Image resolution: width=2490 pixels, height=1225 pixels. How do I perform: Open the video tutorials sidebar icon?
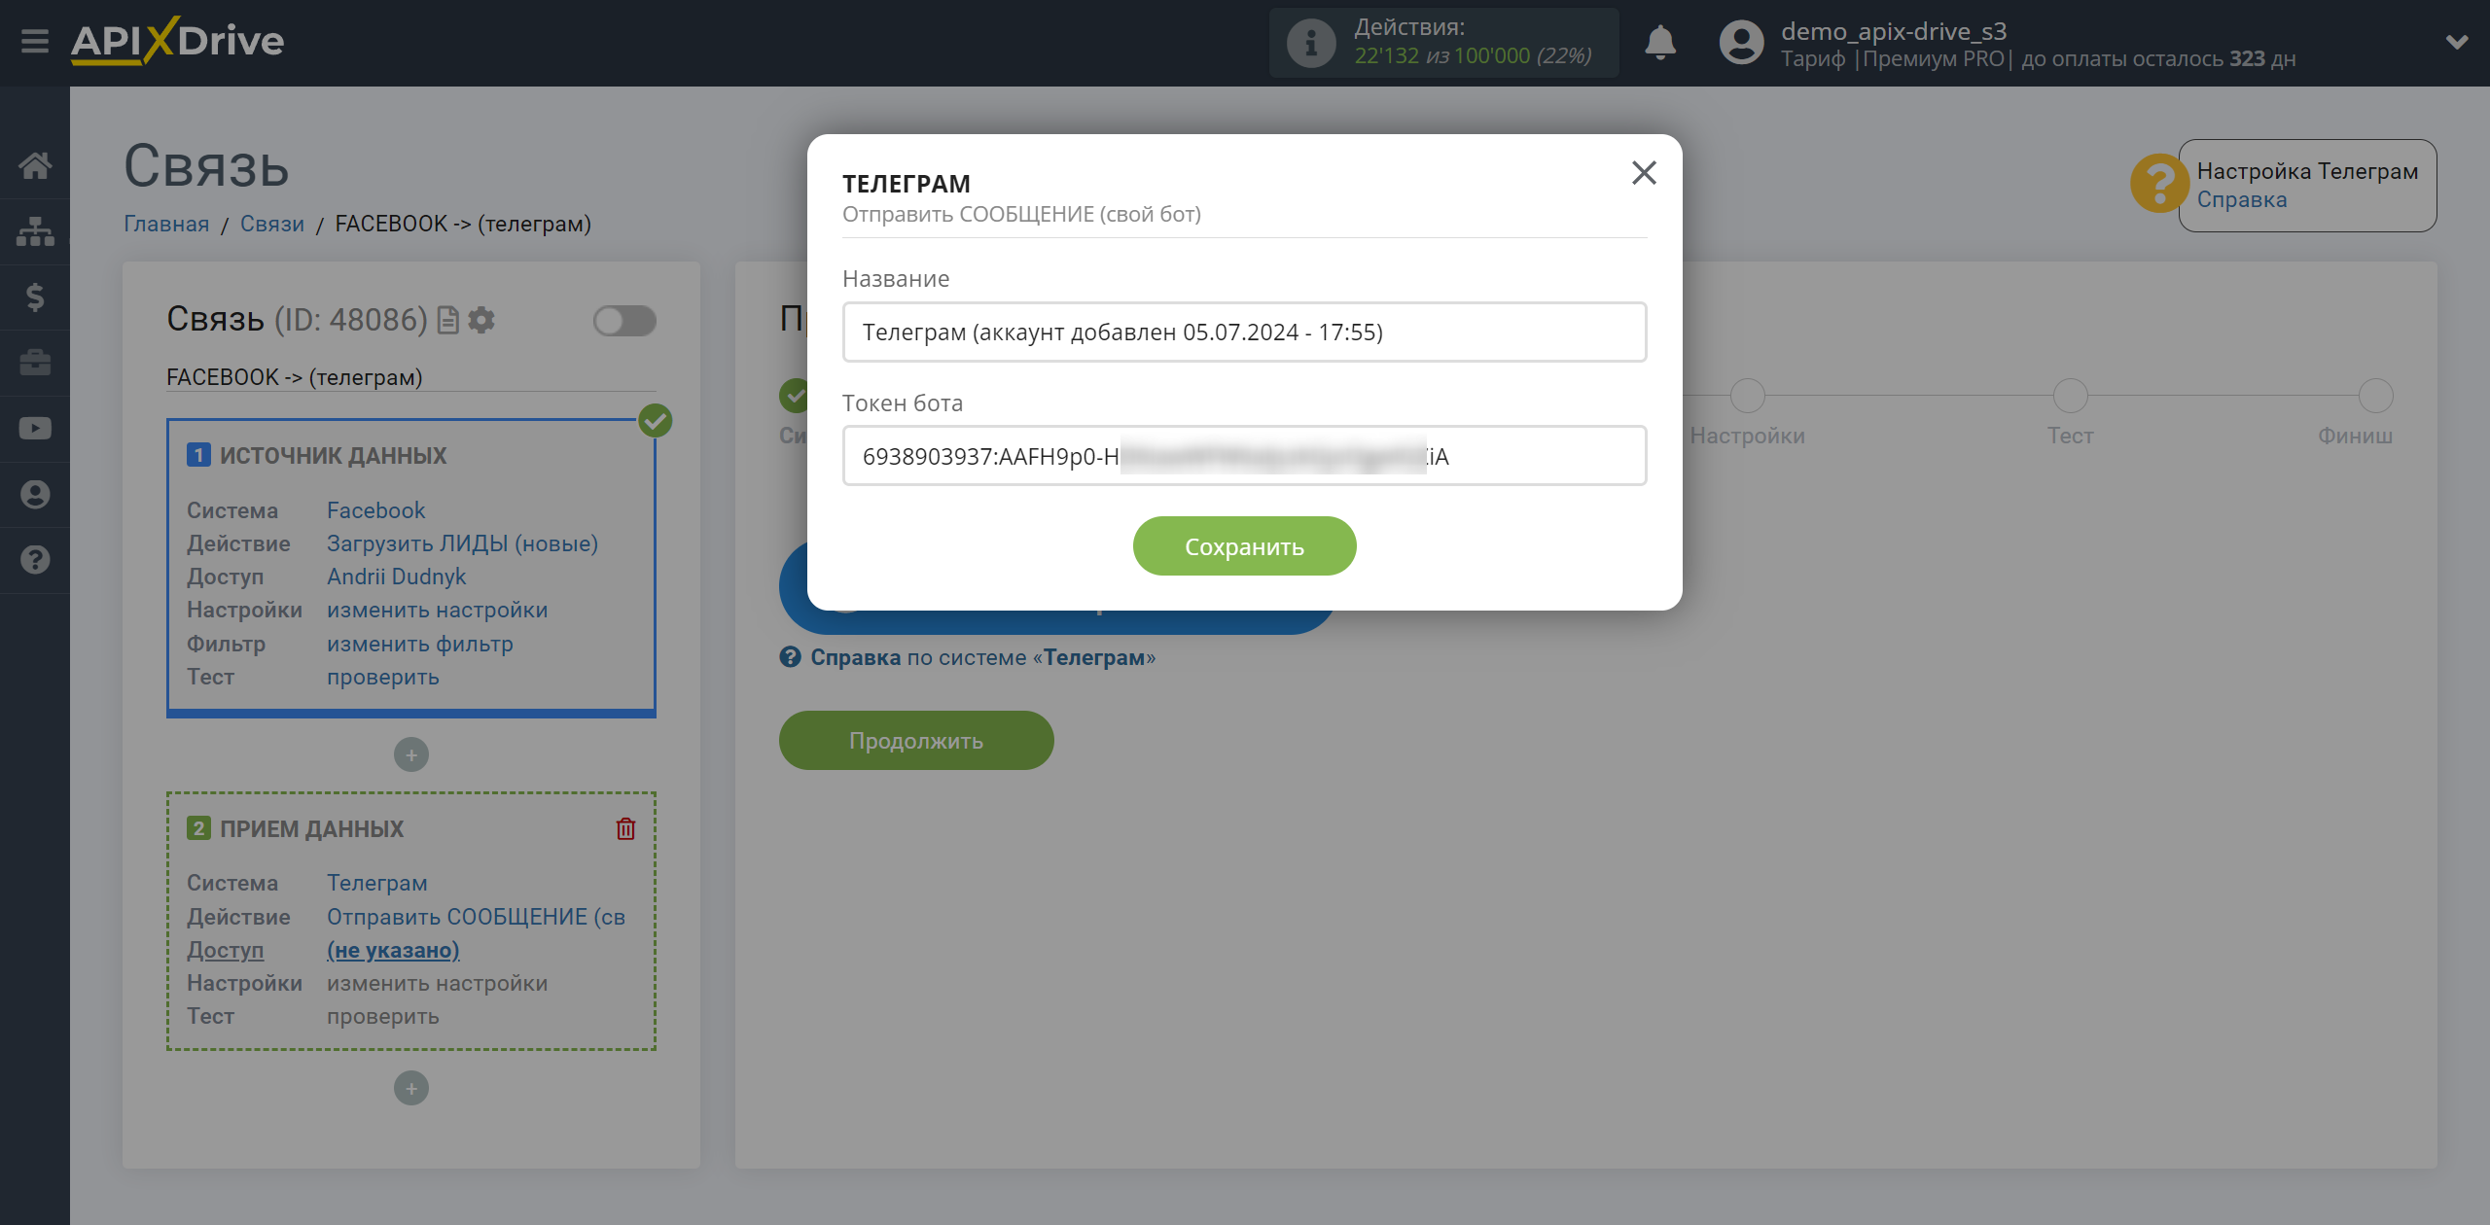point(35,429)
